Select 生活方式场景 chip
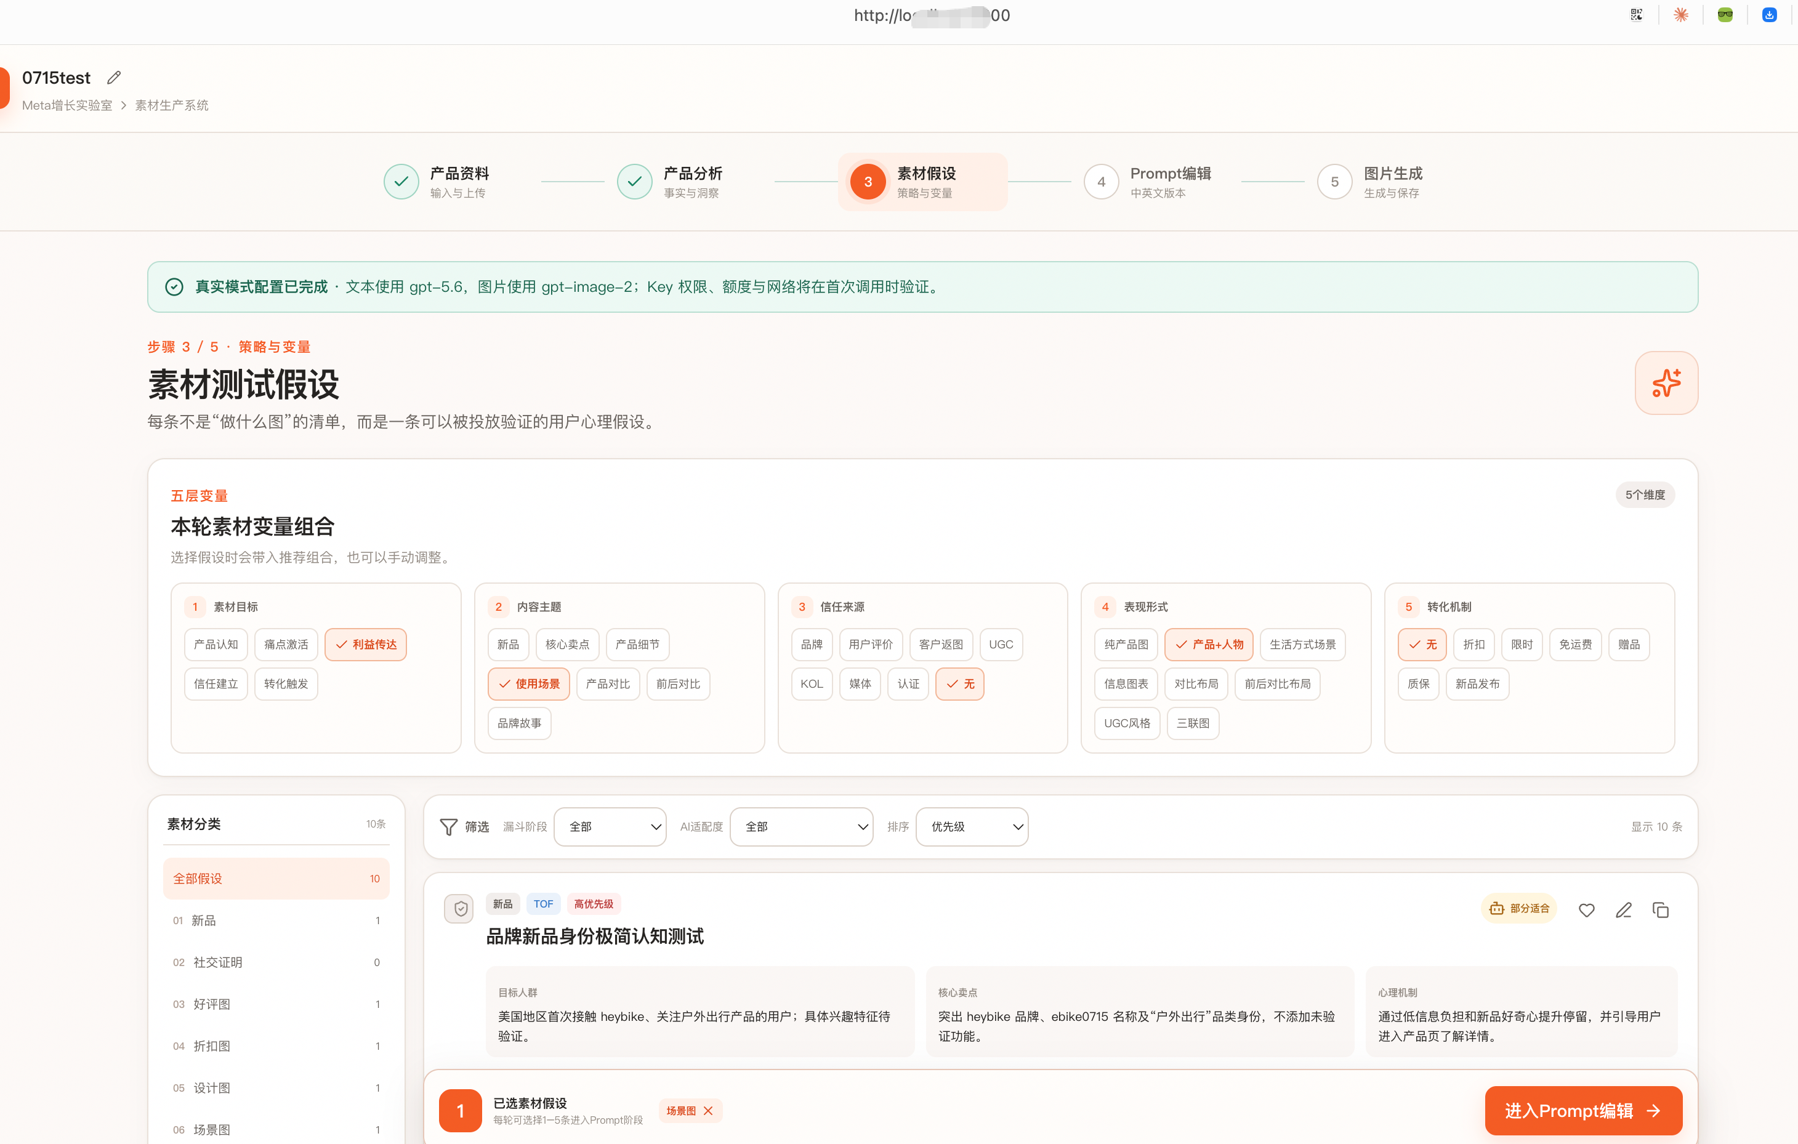 1303,645
